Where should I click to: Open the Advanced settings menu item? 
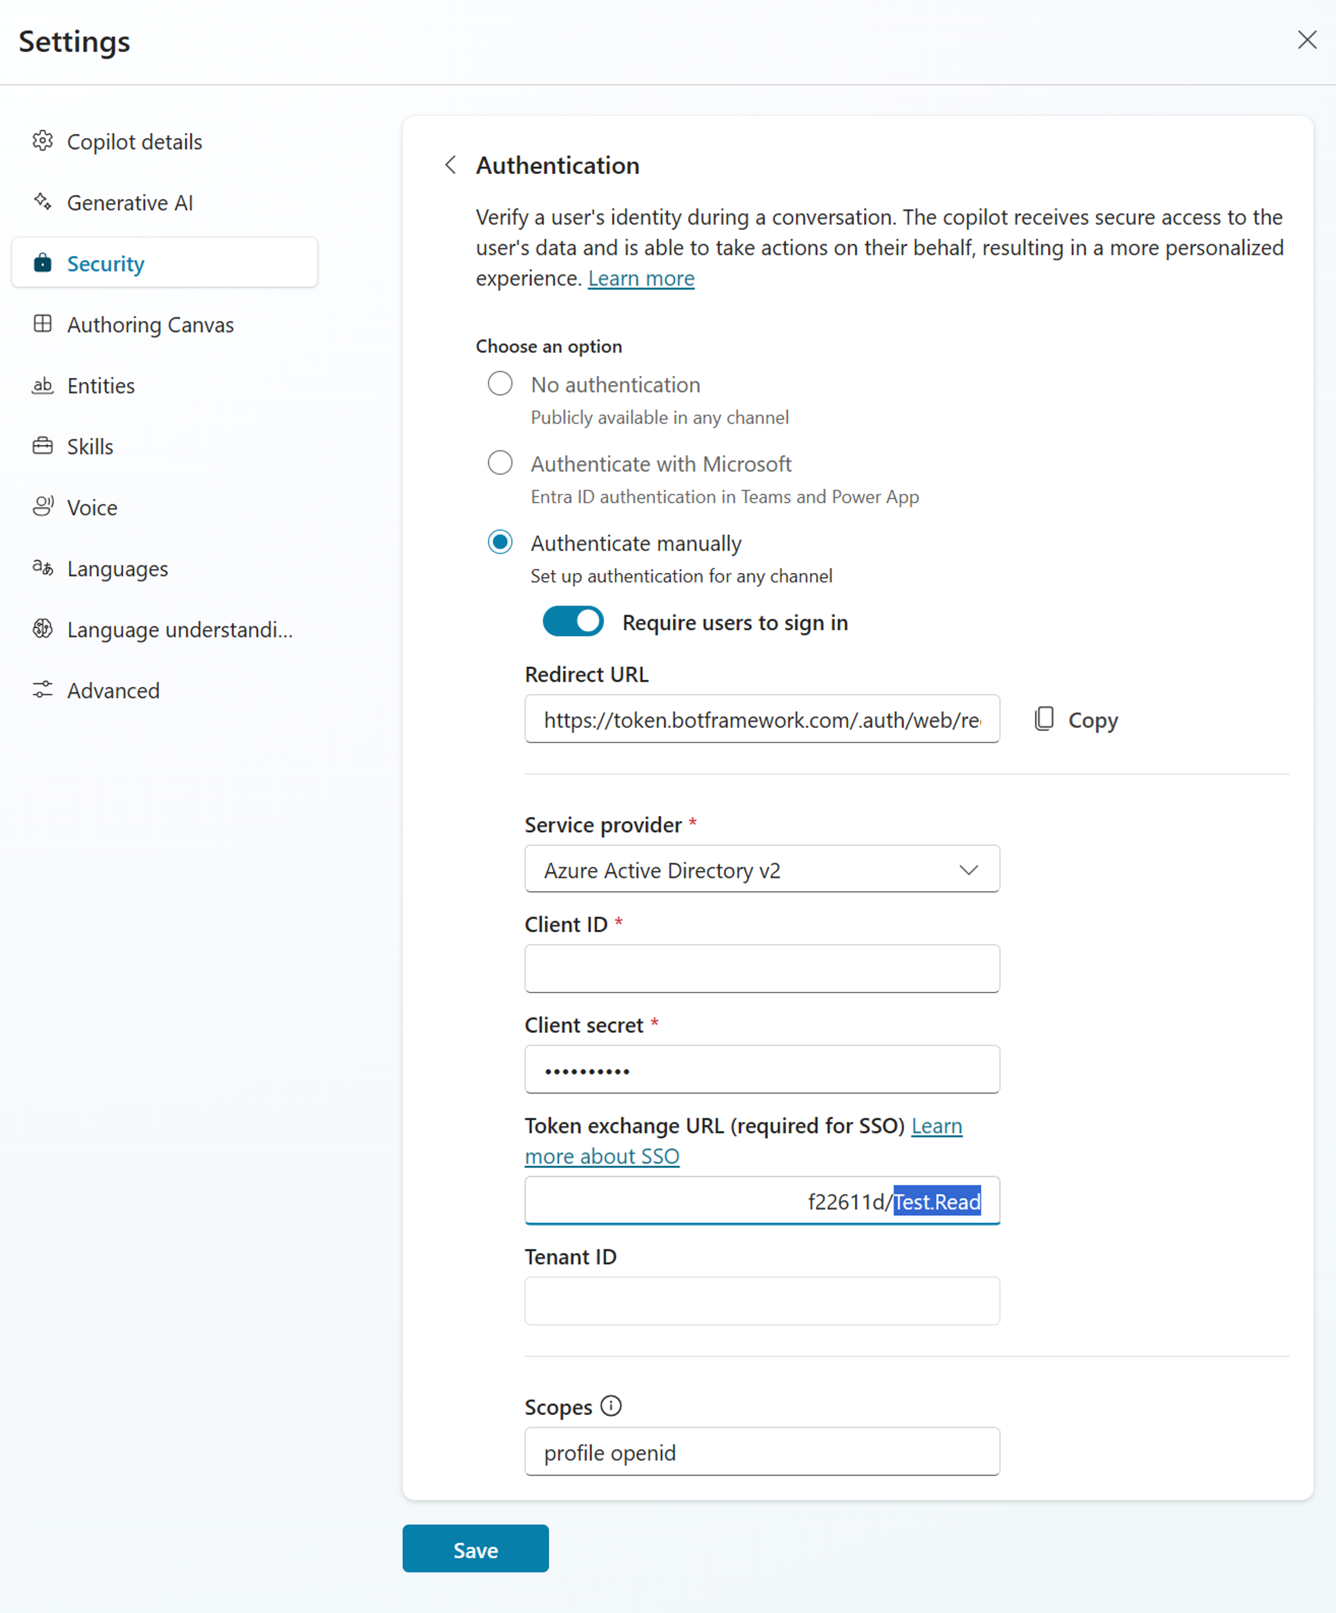pyautogui.click(x=113, y=690)
